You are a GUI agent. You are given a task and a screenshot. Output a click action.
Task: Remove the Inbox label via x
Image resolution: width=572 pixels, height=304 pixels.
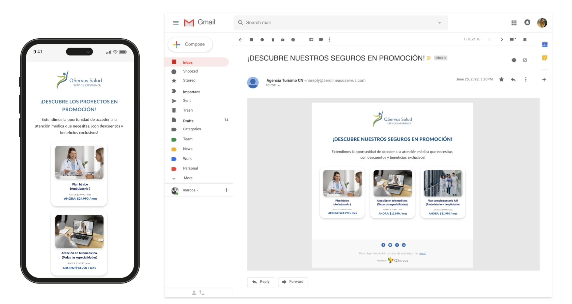pos(445,58)
